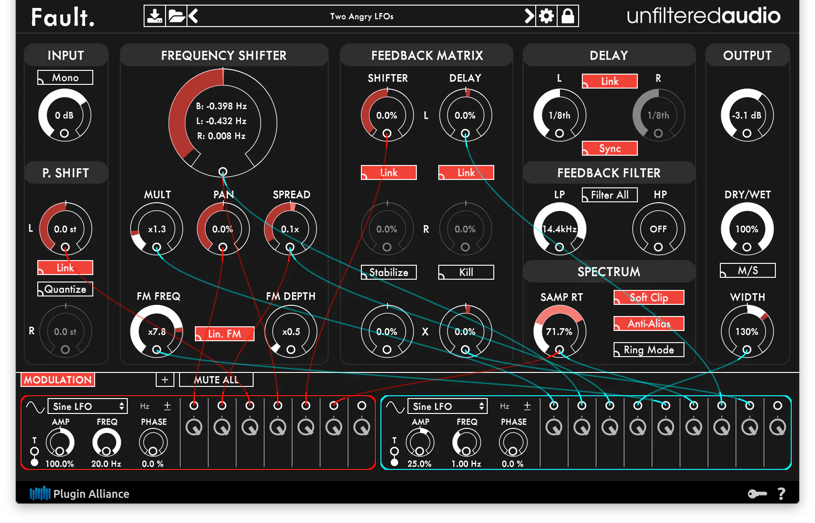Adjust the DRY/WET knob
This screenshot has height=523, width=815.
[747, 229]
